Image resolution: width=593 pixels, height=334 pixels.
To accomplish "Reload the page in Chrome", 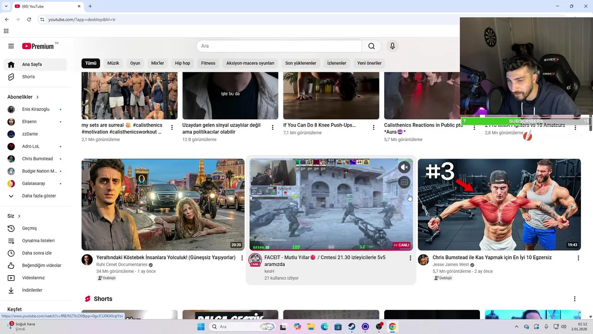I will coord(29,19).
